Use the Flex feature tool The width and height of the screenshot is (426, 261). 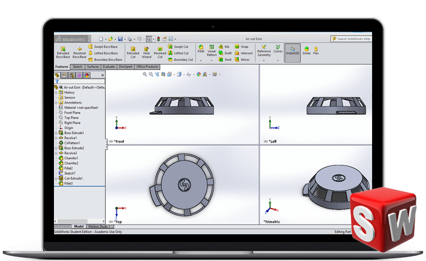pos(316,51)
